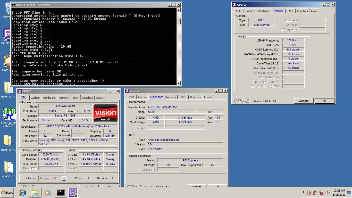
Task: Open Graphics tab in CPU window
Action: 87,98
